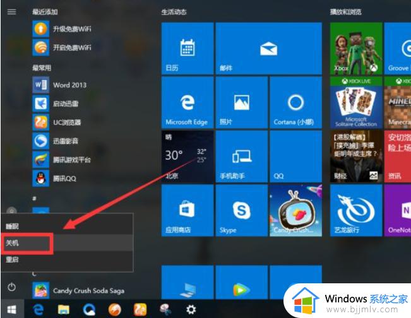Launch the Skype tile

pos(241,210)
